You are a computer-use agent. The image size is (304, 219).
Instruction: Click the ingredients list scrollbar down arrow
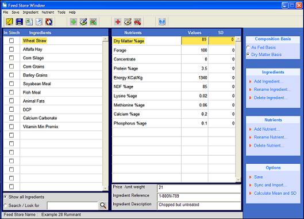point(105,188)
